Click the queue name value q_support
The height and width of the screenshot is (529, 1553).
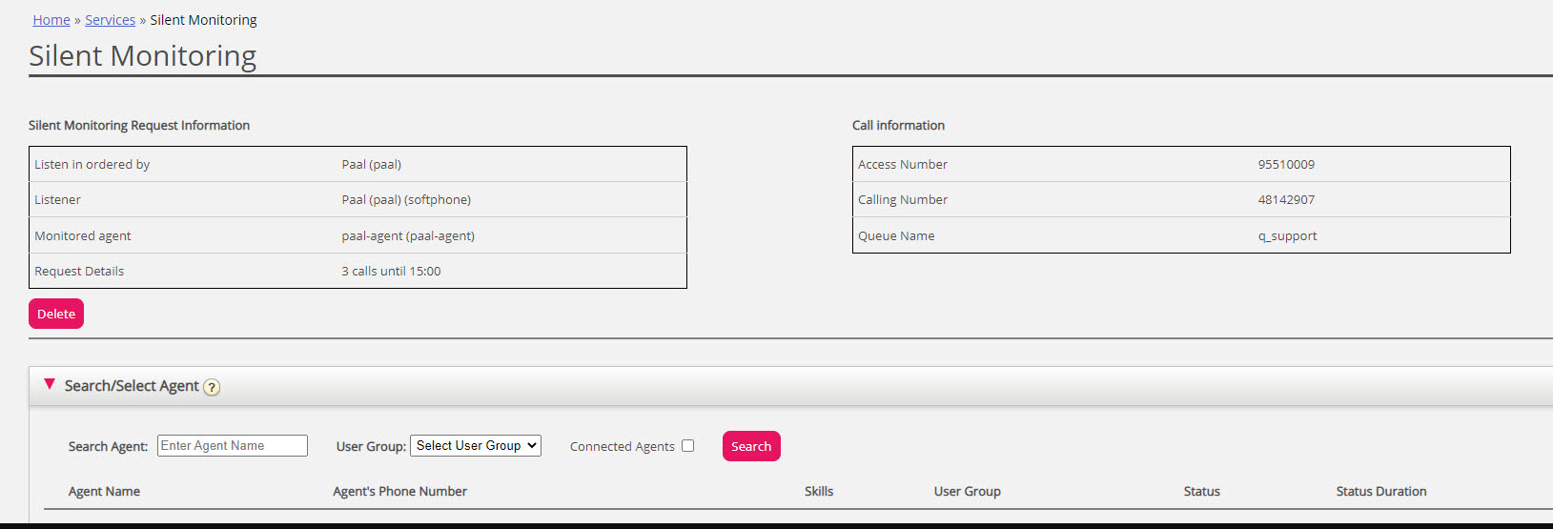pyautogui.click(x=1286, y=235)
